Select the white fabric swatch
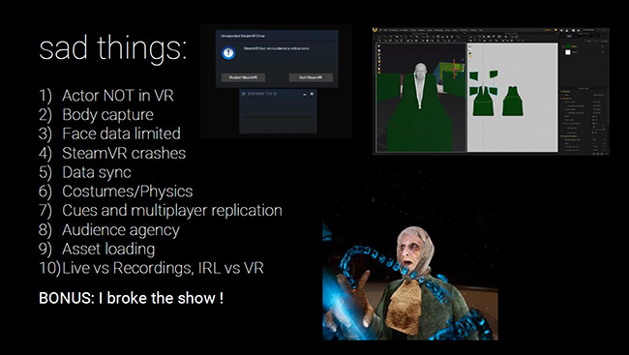Image resolution: width=629 pixels, height=355 pixels. coord(568,52)
